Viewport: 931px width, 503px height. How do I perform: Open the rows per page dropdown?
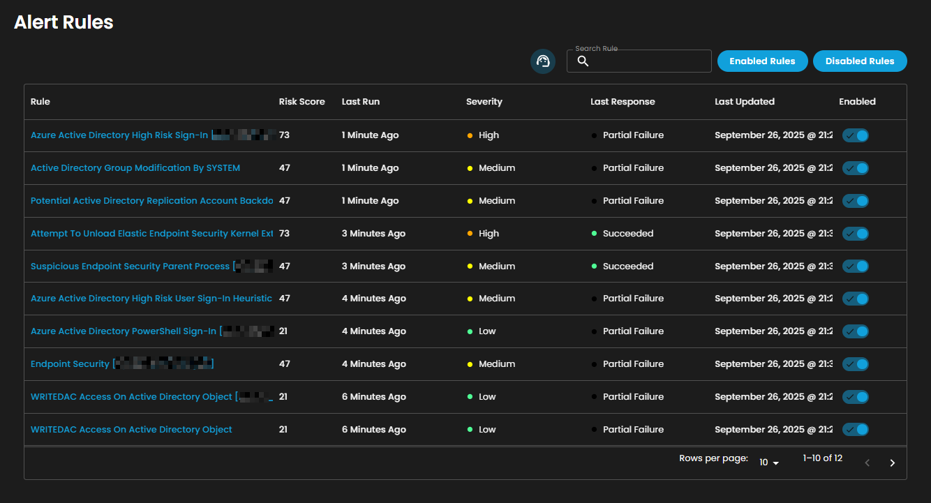[x=769, y=463]
